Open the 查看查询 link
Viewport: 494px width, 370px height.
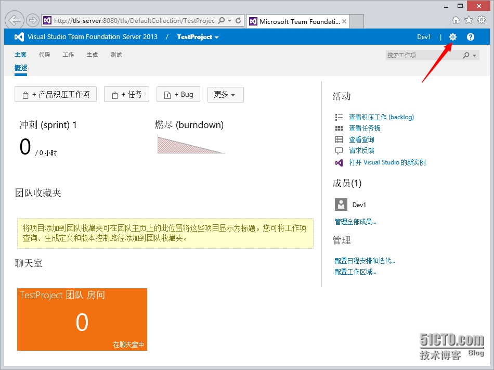click(362, 139)
